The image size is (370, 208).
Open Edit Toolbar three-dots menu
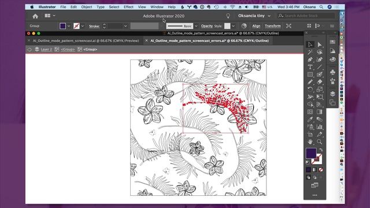pyautogui.click(x=314, y=195)
